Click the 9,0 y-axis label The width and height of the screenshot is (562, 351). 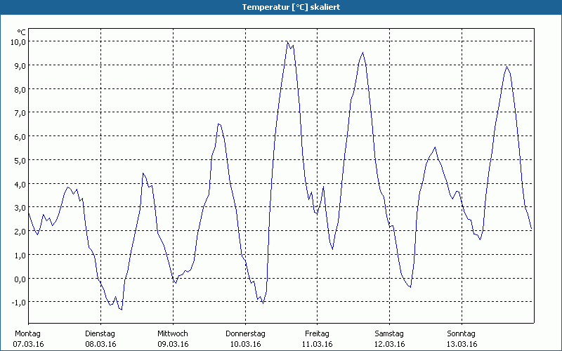[x=20, y=65]
